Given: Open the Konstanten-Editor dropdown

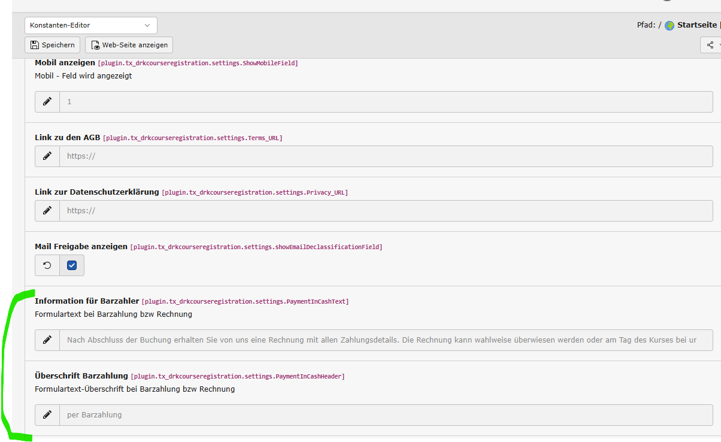Looking at the screenshot, I should pyautogui.click(x=91, y=26).
